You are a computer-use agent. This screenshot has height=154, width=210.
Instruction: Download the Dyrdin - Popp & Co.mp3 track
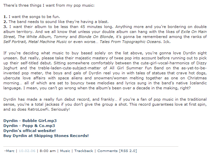click(x=29, y=126)
